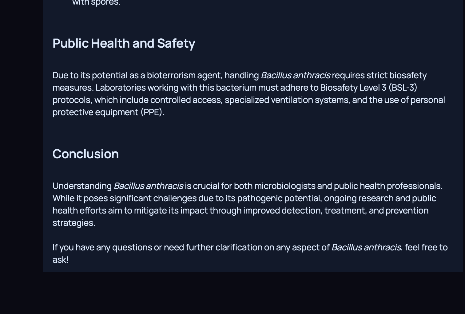The height and width of the screenshot is (314, 465).
Task: Click the "(BSL-3)" abbreviation text
Action: (403, 88)
